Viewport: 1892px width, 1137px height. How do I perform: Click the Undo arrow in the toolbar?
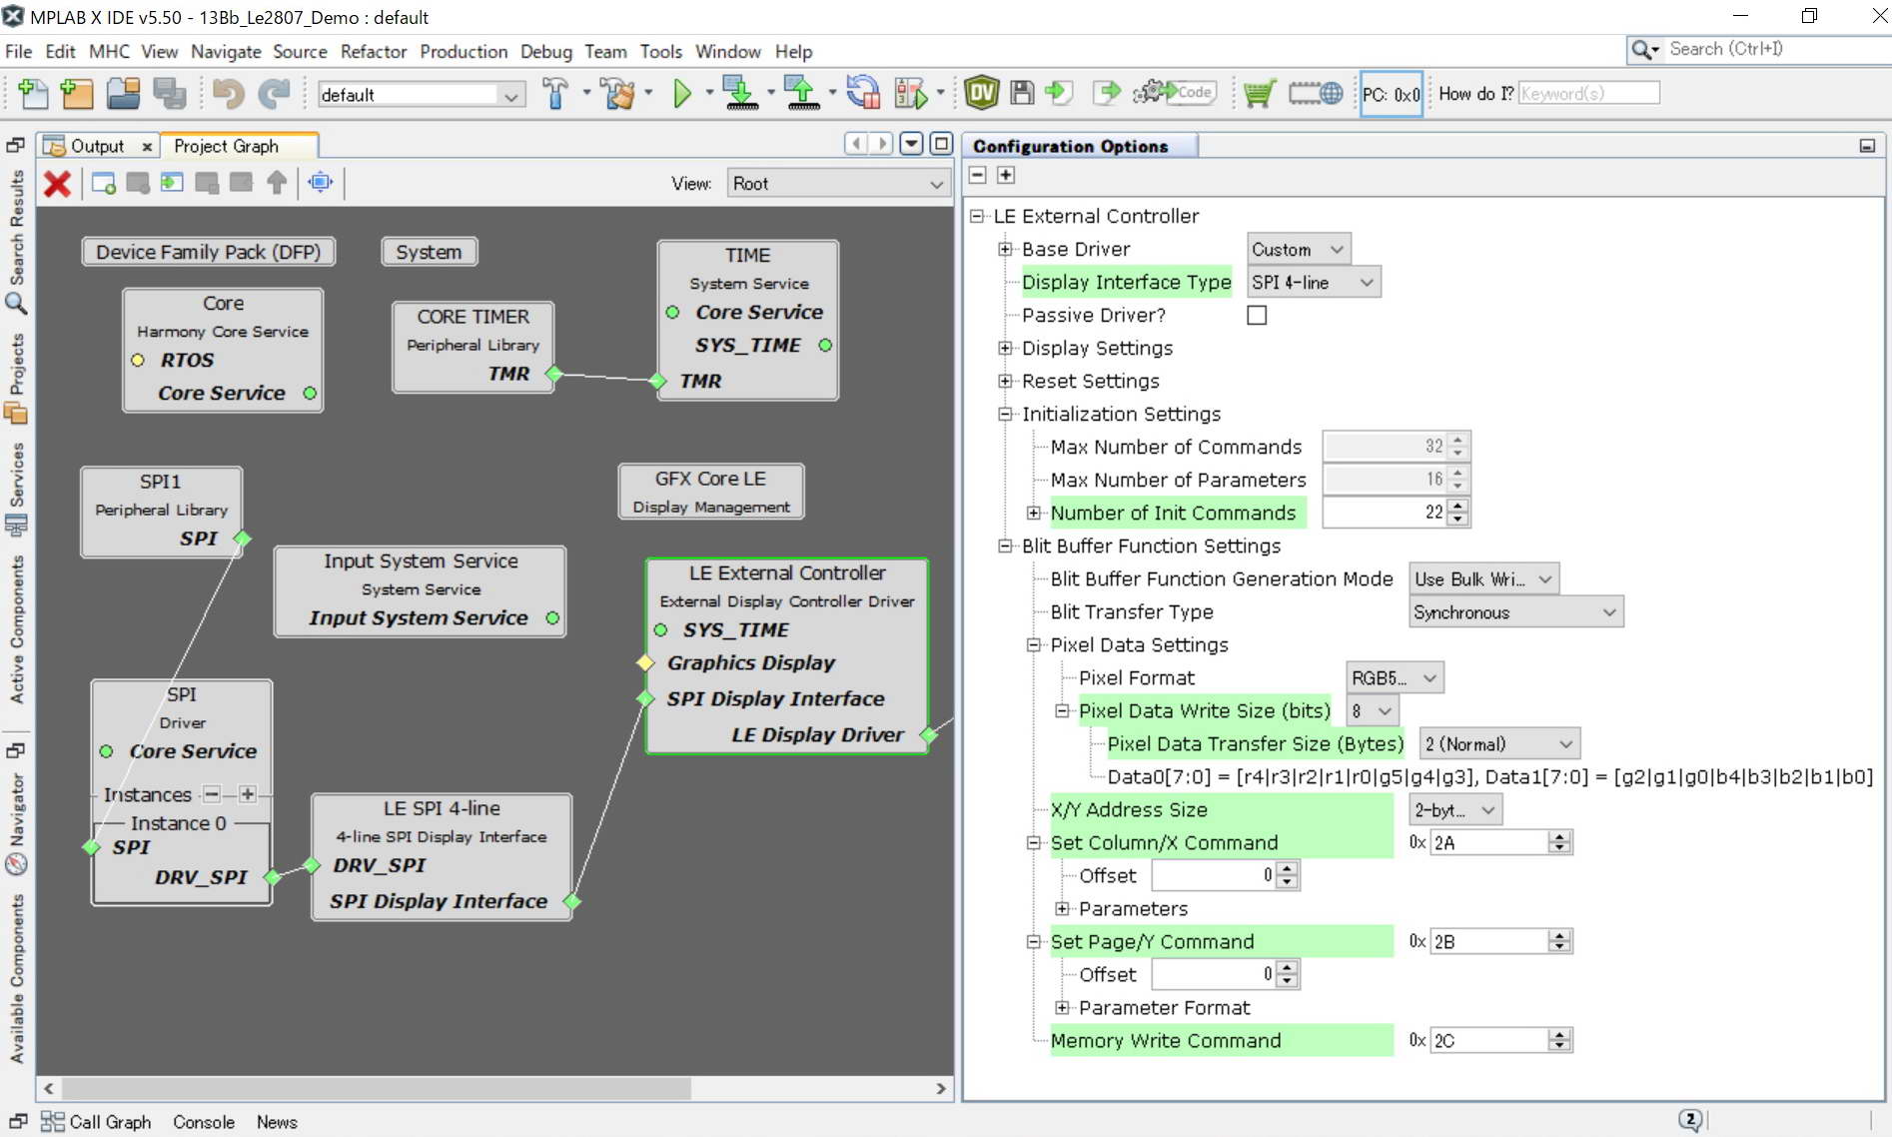click(229, 94)
